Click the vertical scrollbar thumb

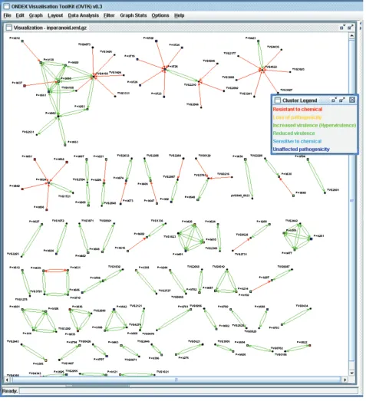352,200
